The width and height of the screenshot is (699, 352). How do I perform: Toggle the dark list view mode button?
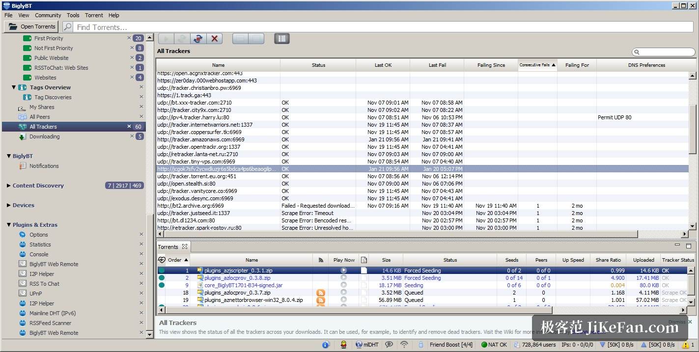(x=281, y=38)
